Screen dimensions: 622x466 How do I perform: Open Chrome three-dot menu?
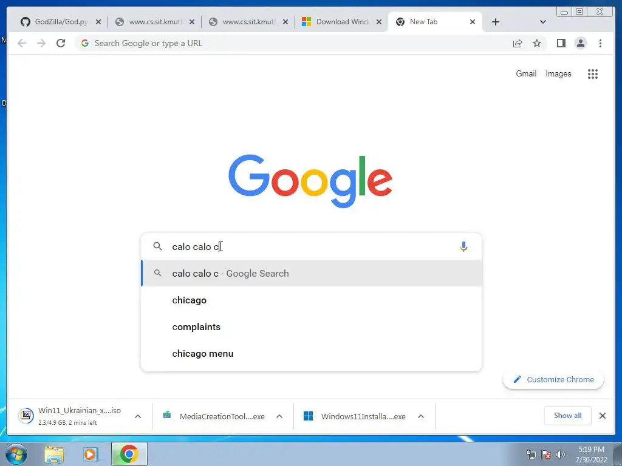point(600,43)
